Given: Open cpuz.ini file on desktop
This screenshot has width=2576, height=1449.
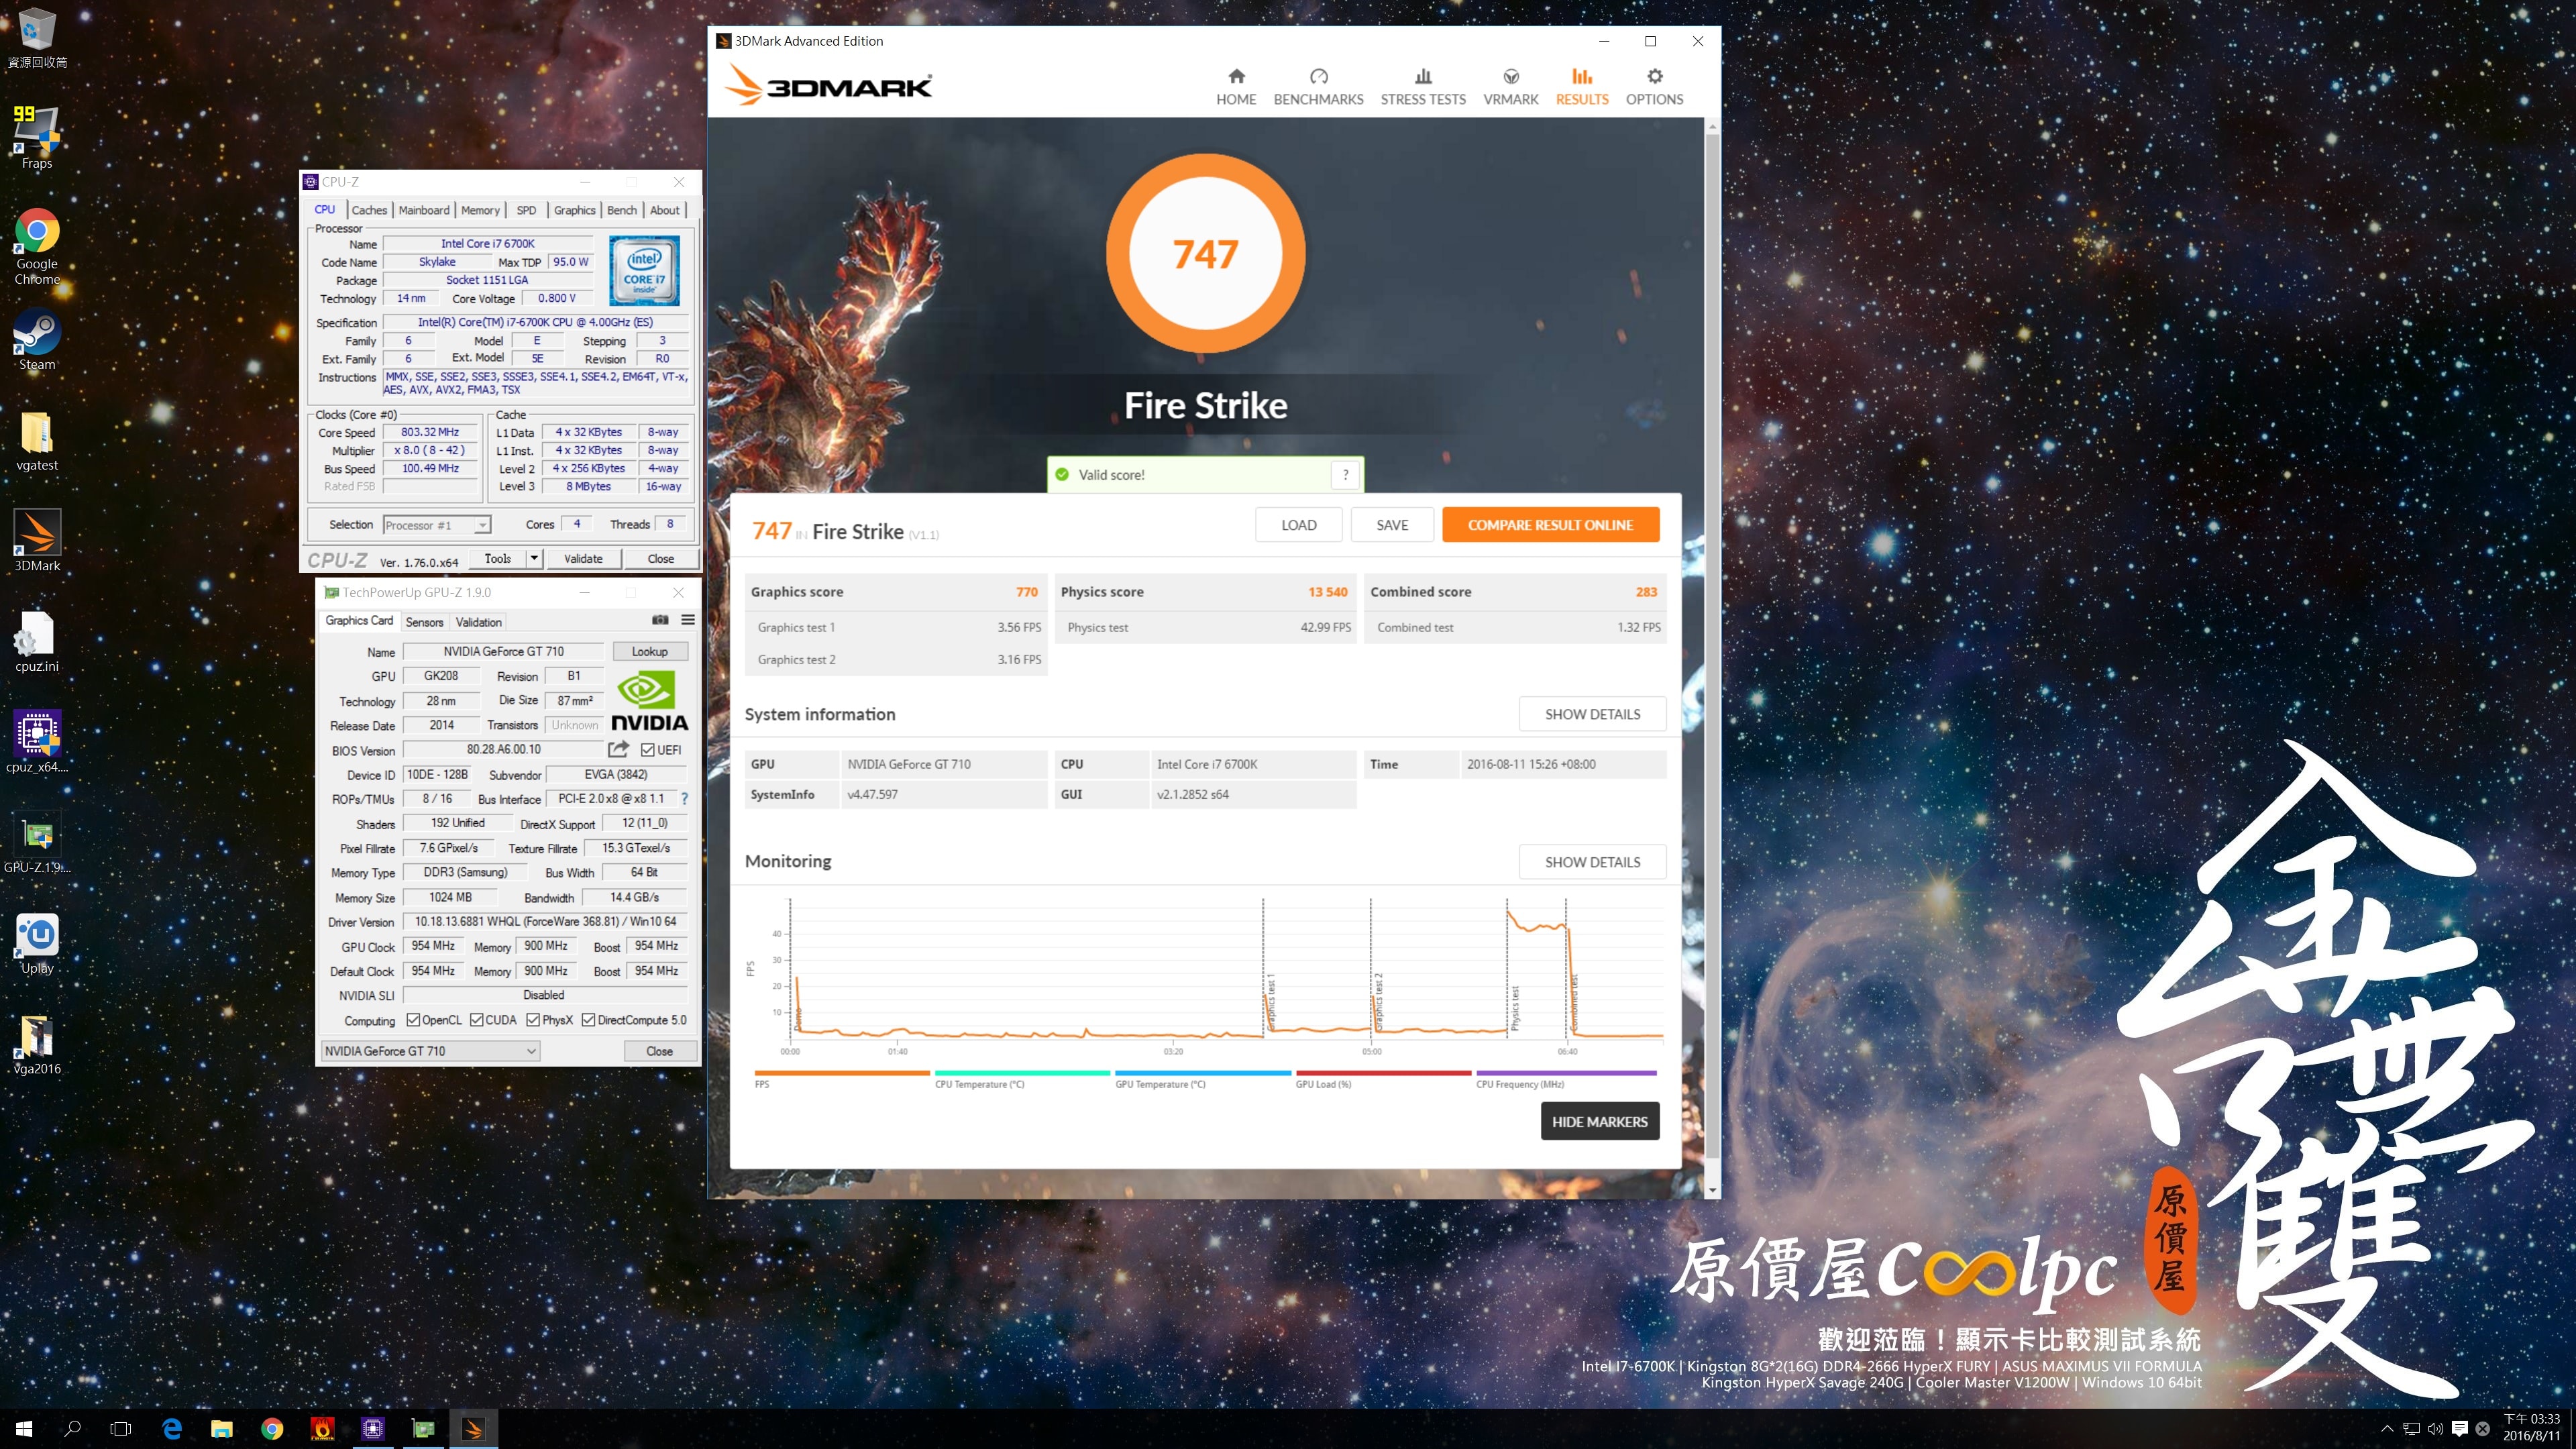Looking at the screenshot, I should 37,642.
